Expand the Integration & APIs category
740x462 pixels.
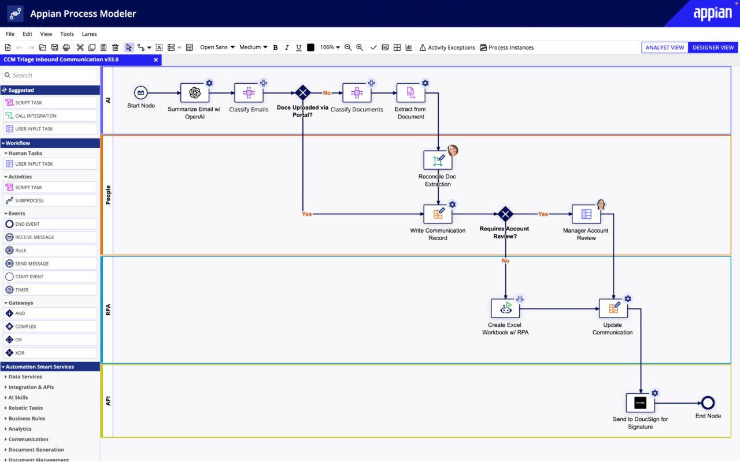(x=31, y=387)
